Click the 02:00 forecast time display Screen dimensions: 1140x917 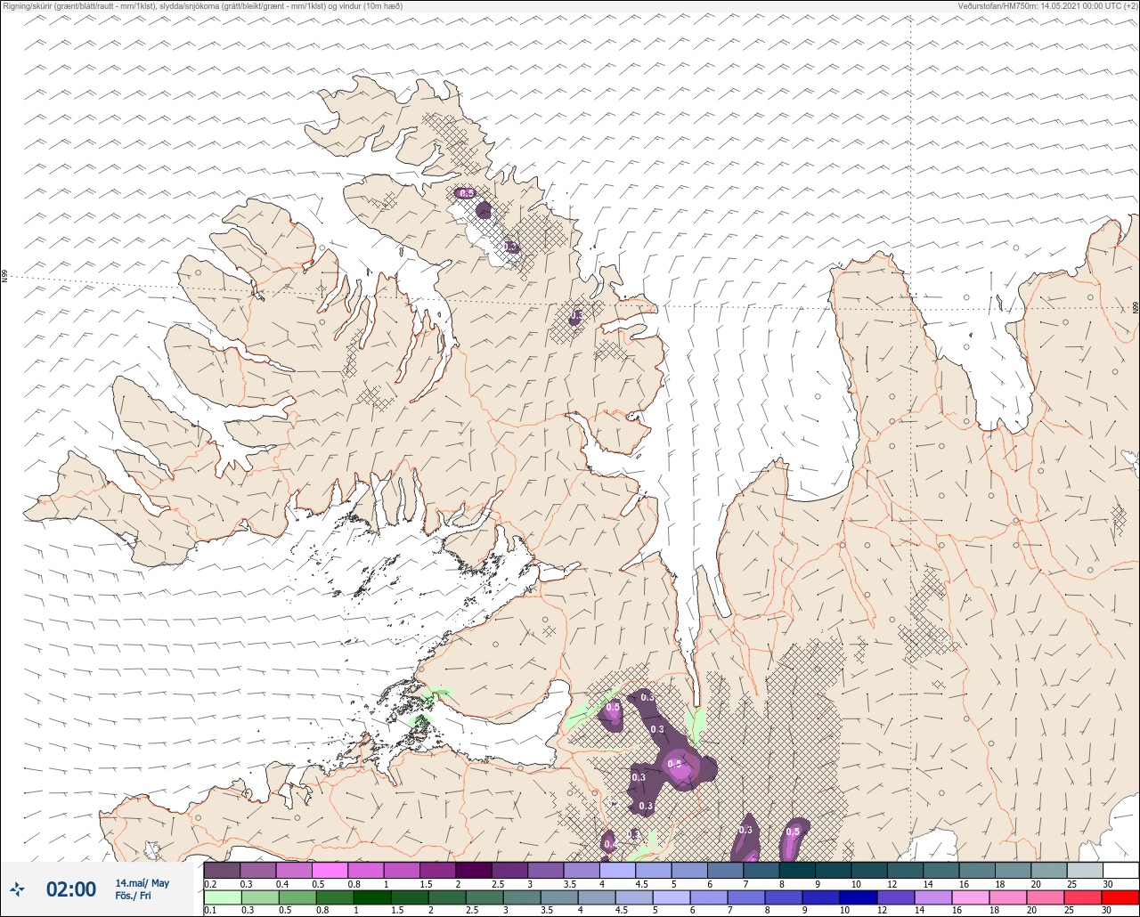71,889
